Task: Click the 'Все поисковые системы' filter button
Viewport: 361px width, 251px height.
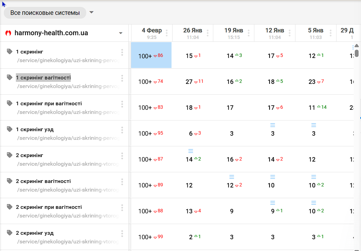Action: point(45,13)
